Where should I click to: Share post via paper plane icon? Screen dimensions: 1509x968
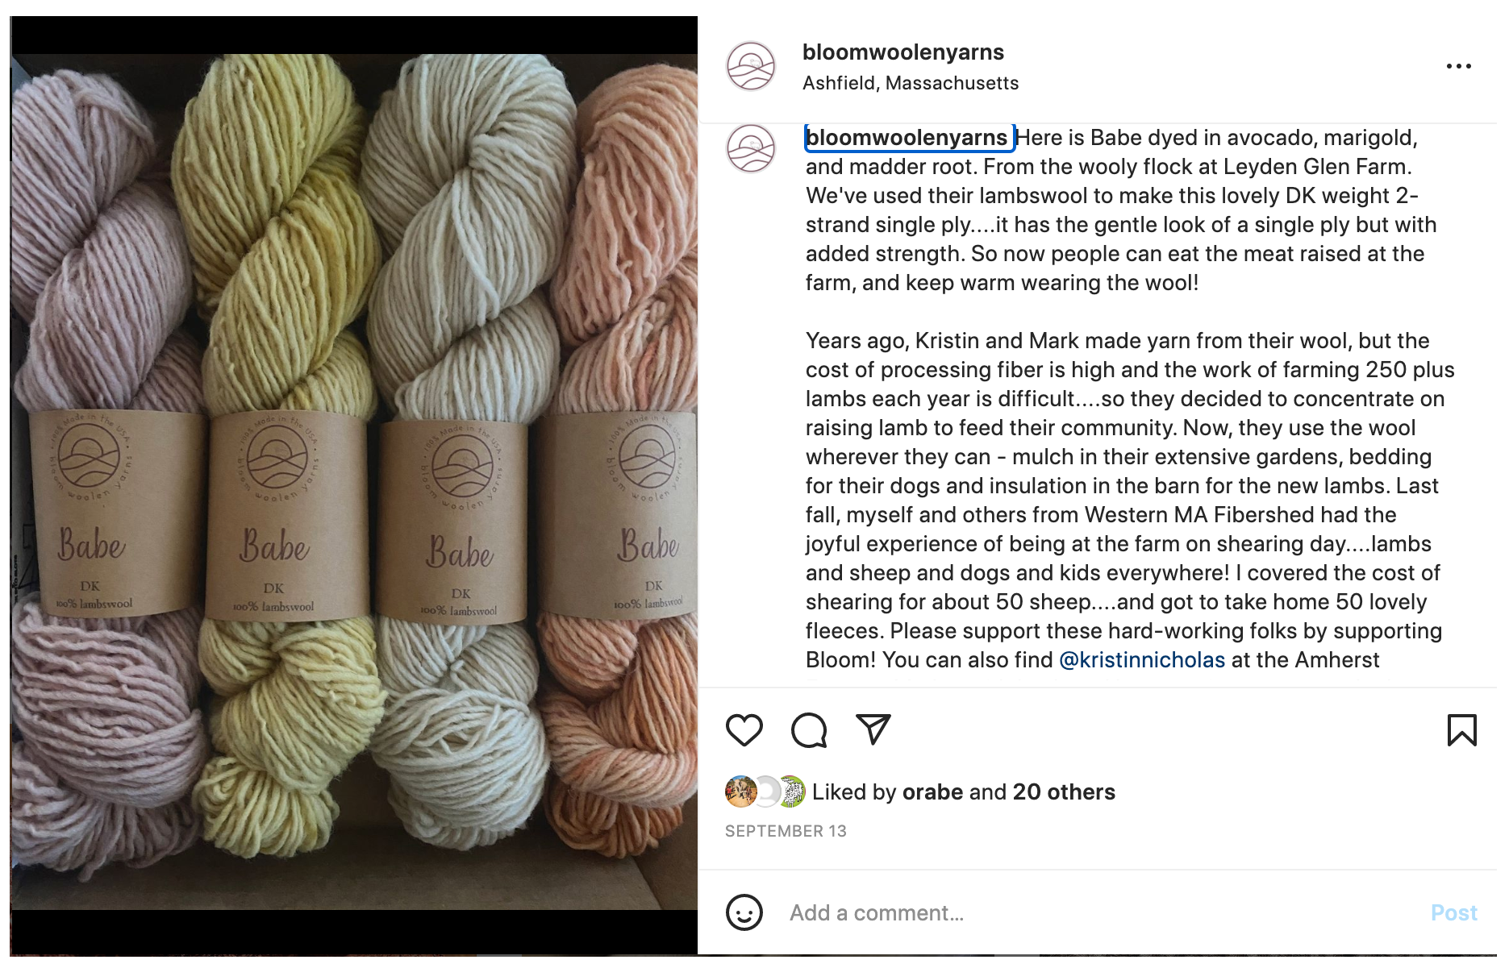click(x=873, y=729)
